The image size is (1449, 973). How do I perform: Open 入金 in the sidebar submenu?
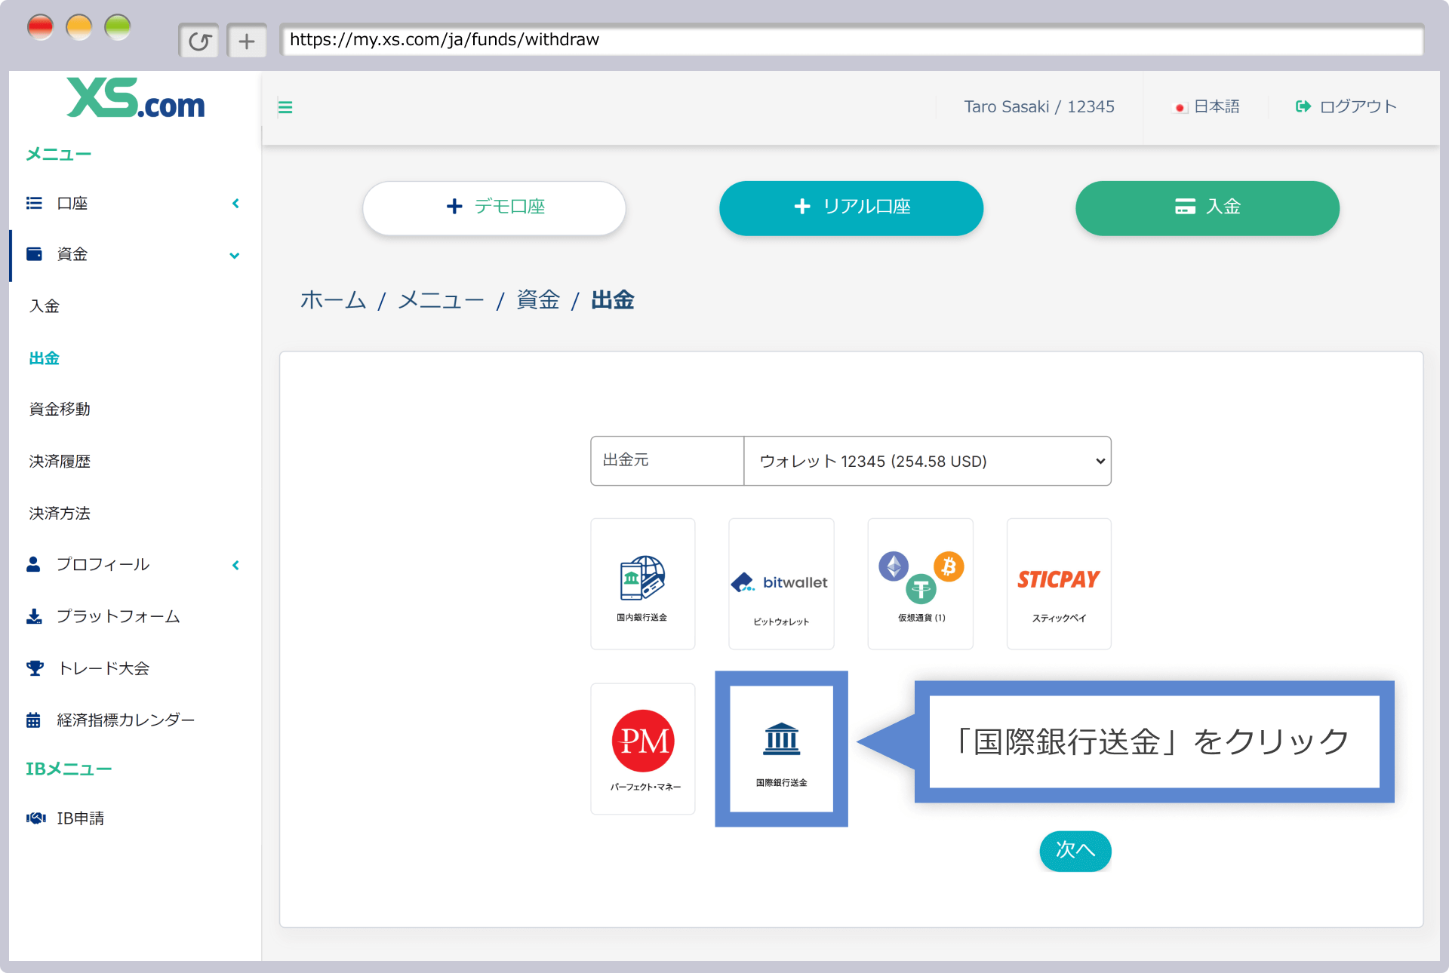click(x=45, y=306)
